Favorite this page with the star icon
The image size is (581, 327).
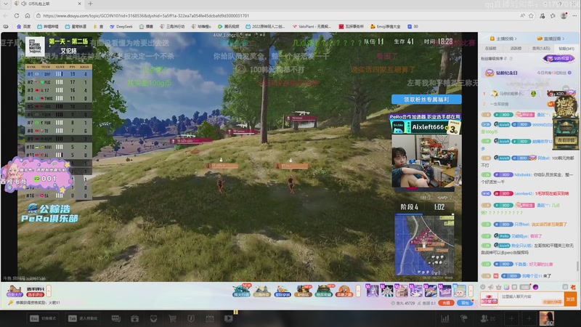click(x=532, y=15)
